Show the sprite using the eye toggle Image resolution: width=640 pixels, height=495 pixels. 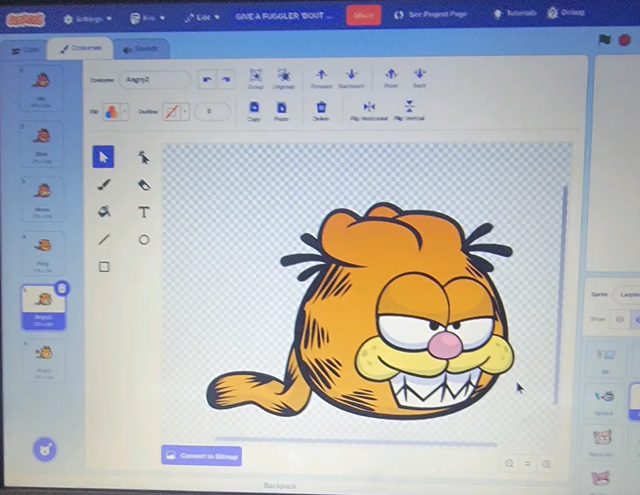(x=619, y=320)
